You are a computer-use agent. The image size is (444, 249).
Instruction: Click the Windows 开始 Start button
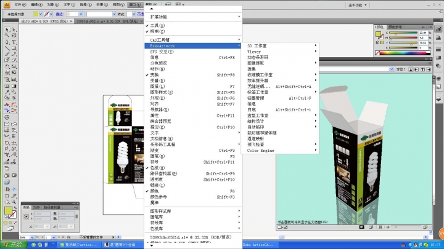(x=11, y=245)
